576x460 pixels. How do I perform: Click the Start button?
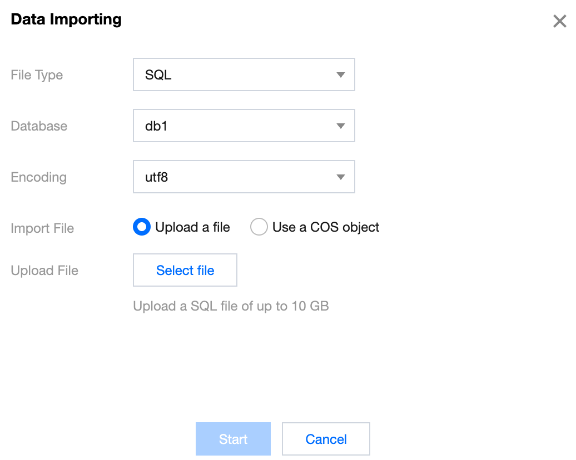point(233,439)
